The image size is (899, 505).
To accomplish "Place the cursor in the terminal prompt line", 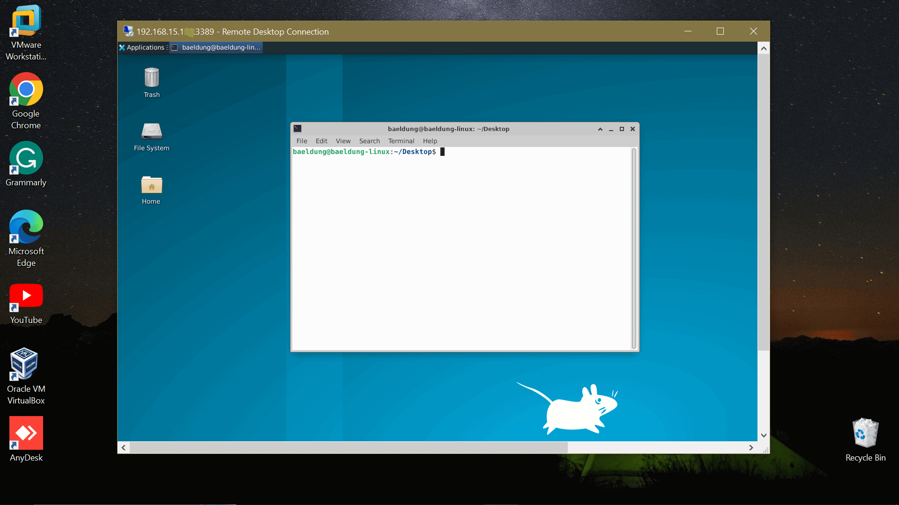I will point(442,152).
